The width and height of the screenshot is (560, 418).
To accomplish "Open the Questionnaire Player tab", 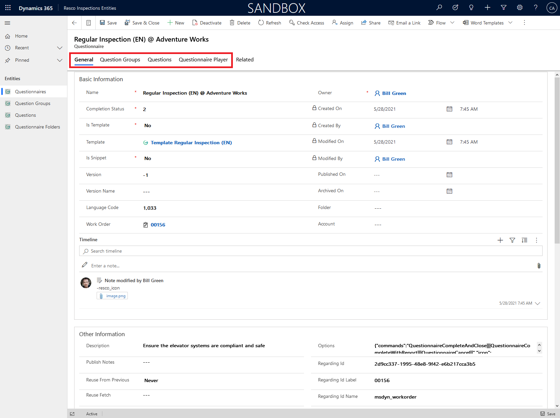I will click(203, 60).
